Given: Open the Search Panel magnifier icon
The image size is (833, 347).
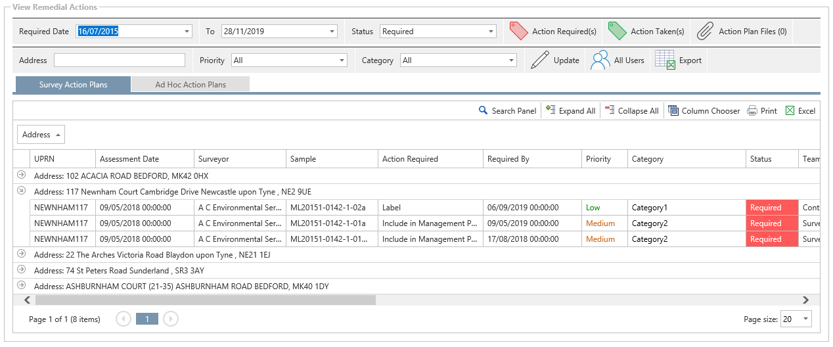Looking at the screenshot, I should tap(484, 111).
